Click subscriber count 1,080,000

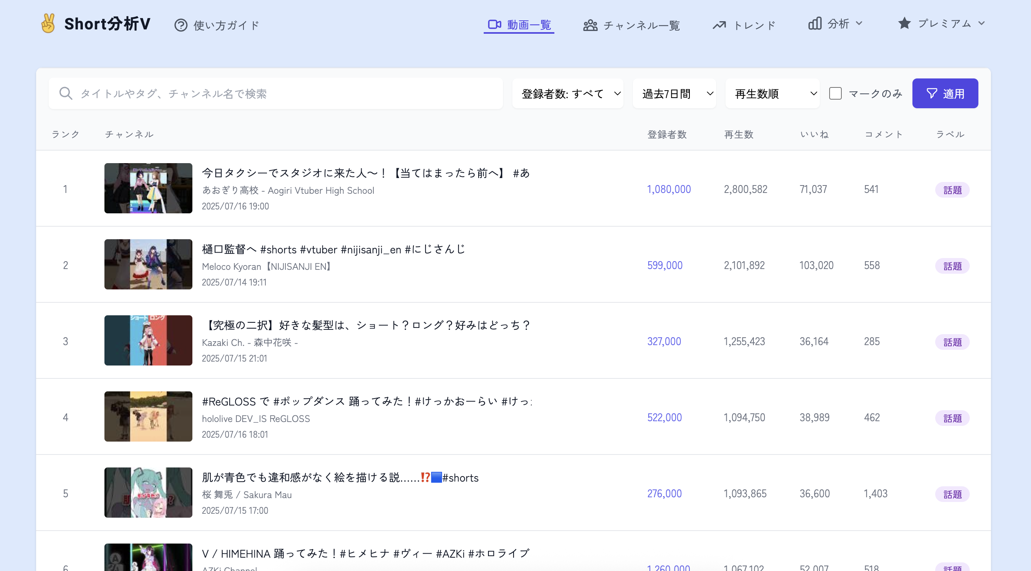(x=669, y=189)
